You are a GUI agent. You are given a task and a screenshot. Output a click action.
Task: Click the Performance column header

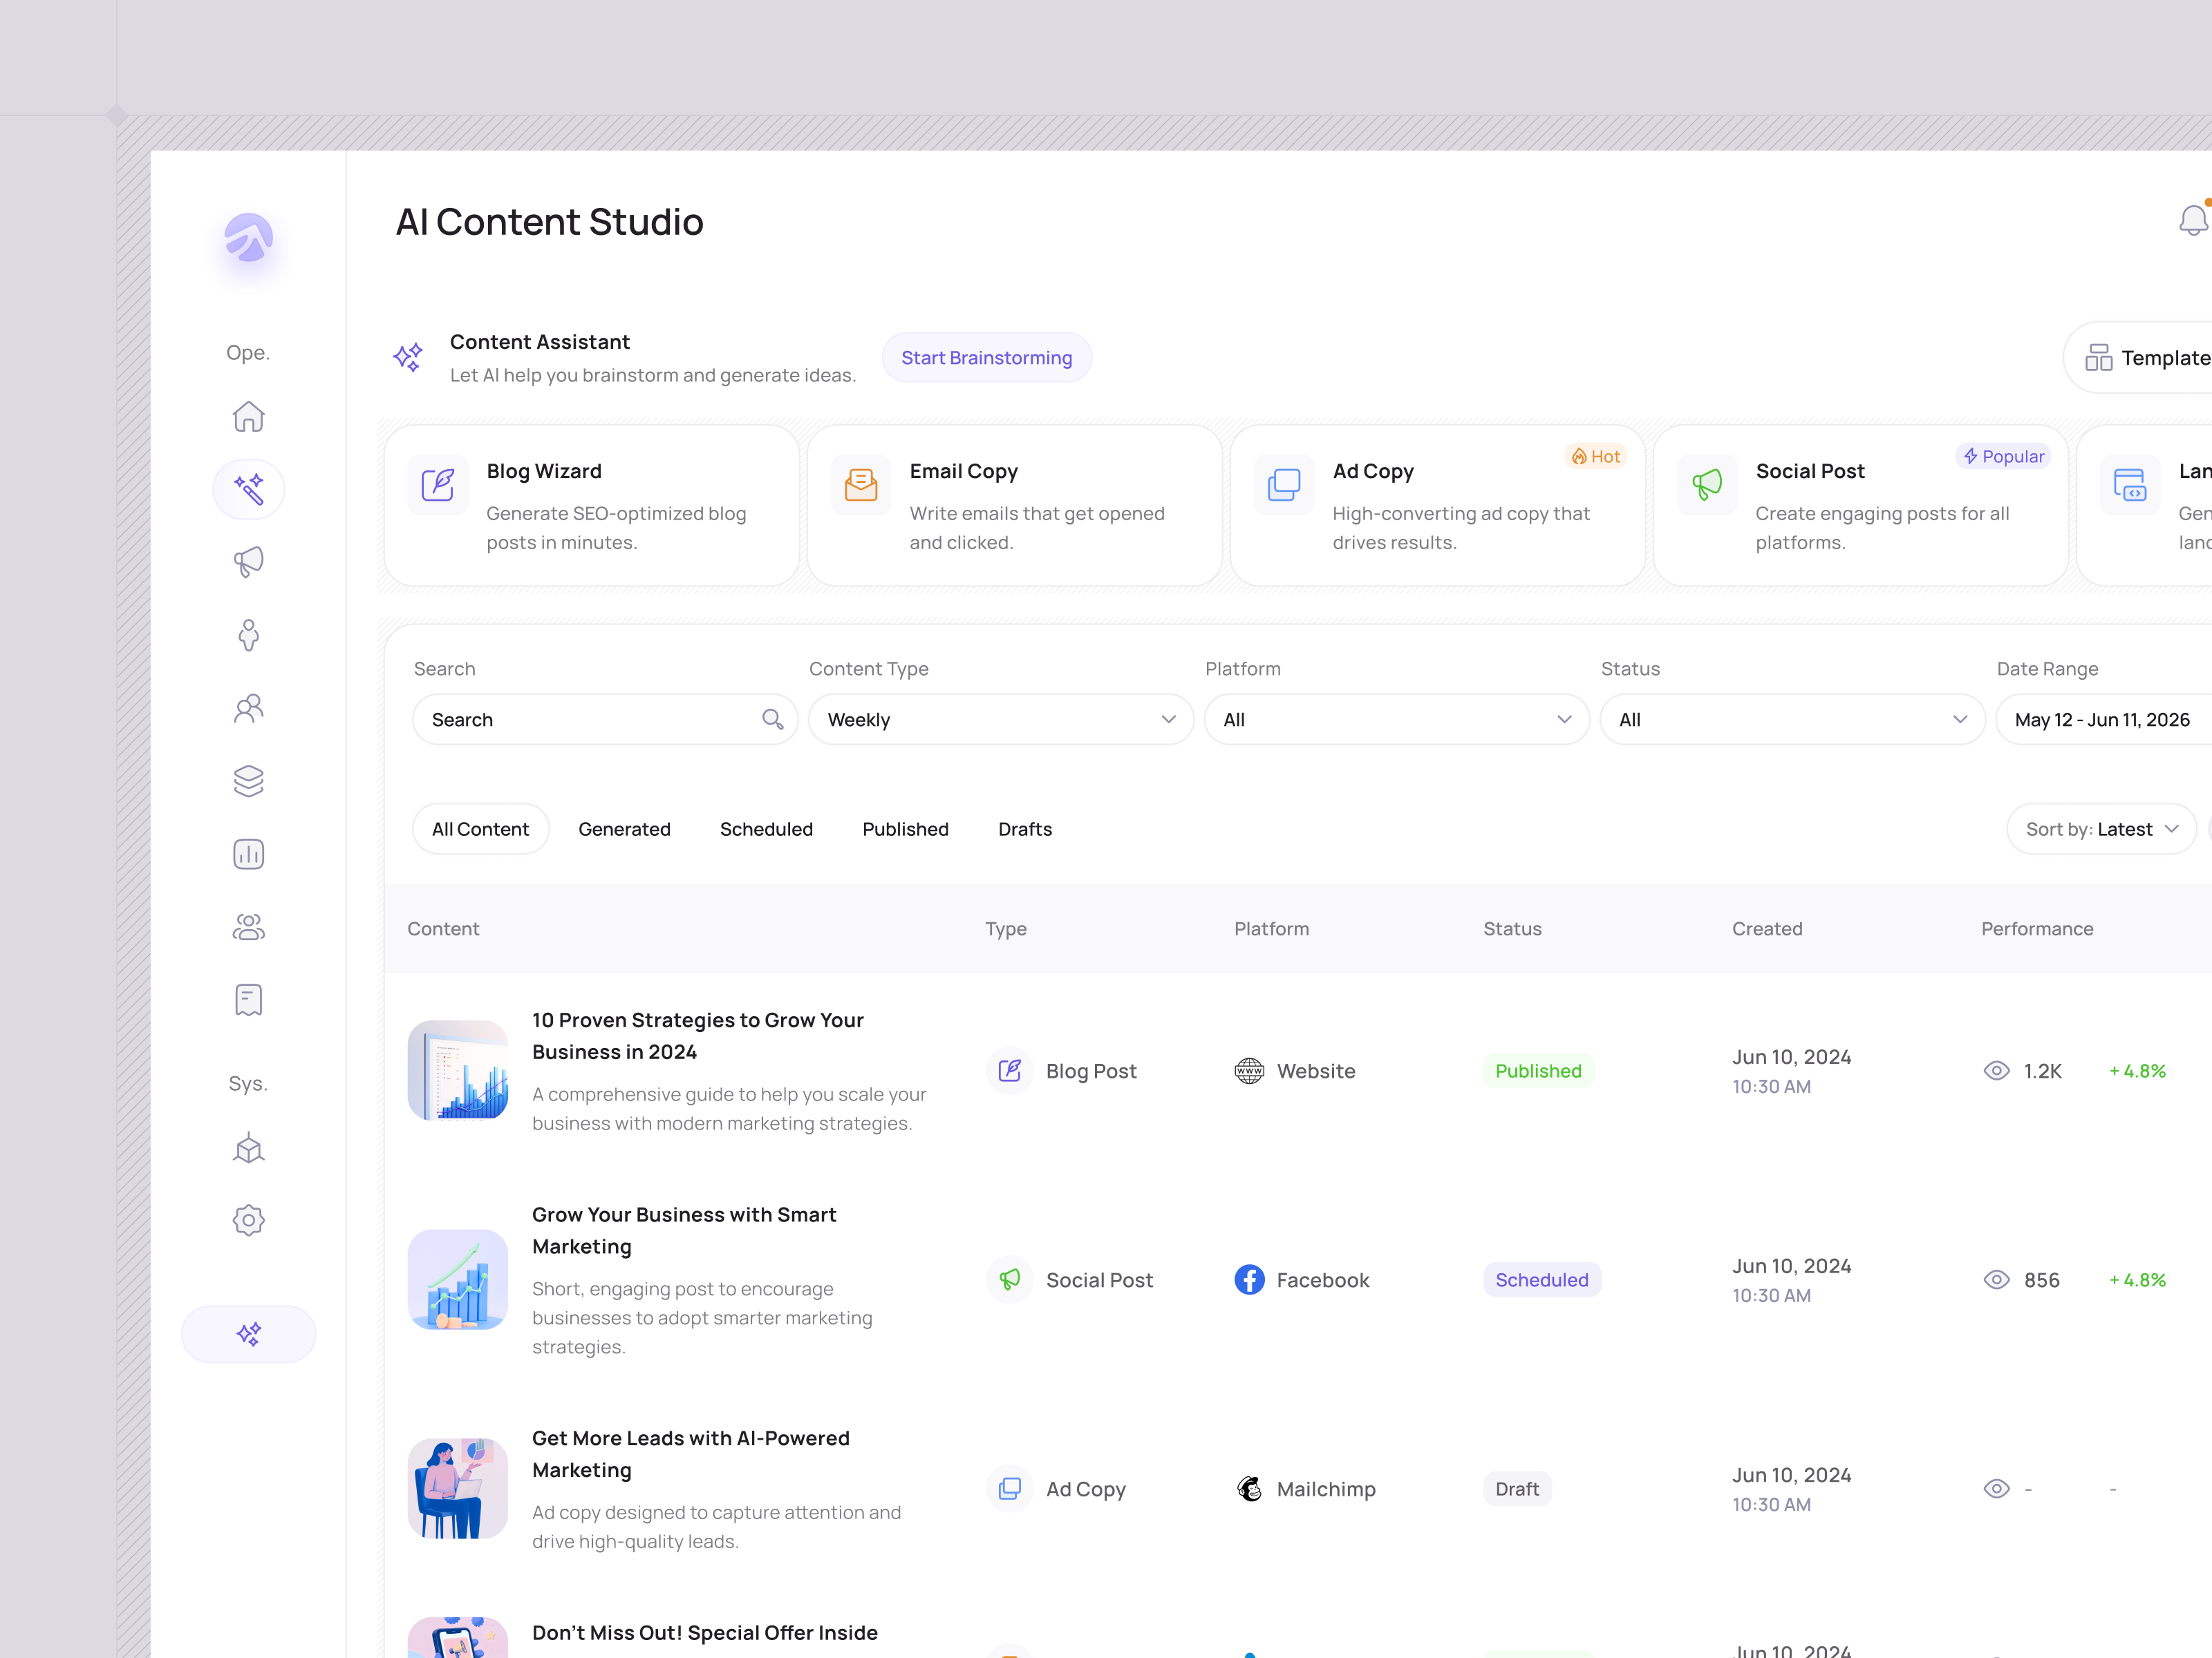click(x=2037, y=928)
